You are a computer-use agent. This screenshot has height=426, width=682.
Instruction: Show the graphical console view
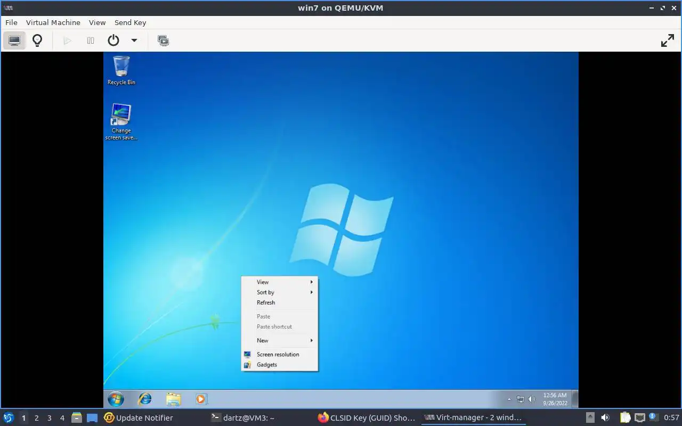tap(14, 40)
